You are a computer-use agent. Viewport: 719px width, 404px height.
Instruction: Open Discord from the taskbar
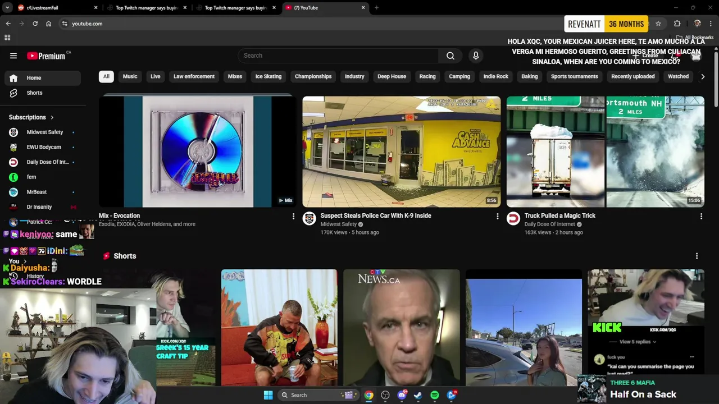[x=402, y=395]
